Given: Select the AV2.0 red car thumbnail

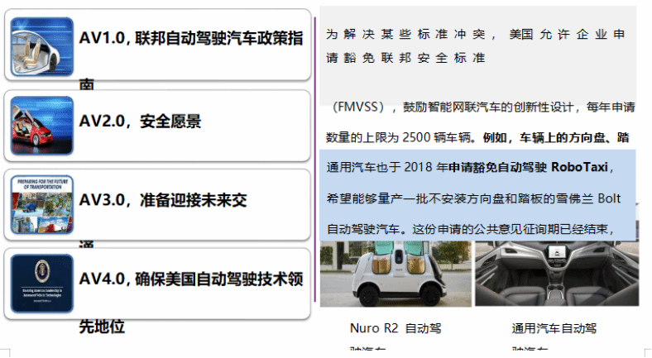Looking at the screenshot, I should [x=42, y=125].
